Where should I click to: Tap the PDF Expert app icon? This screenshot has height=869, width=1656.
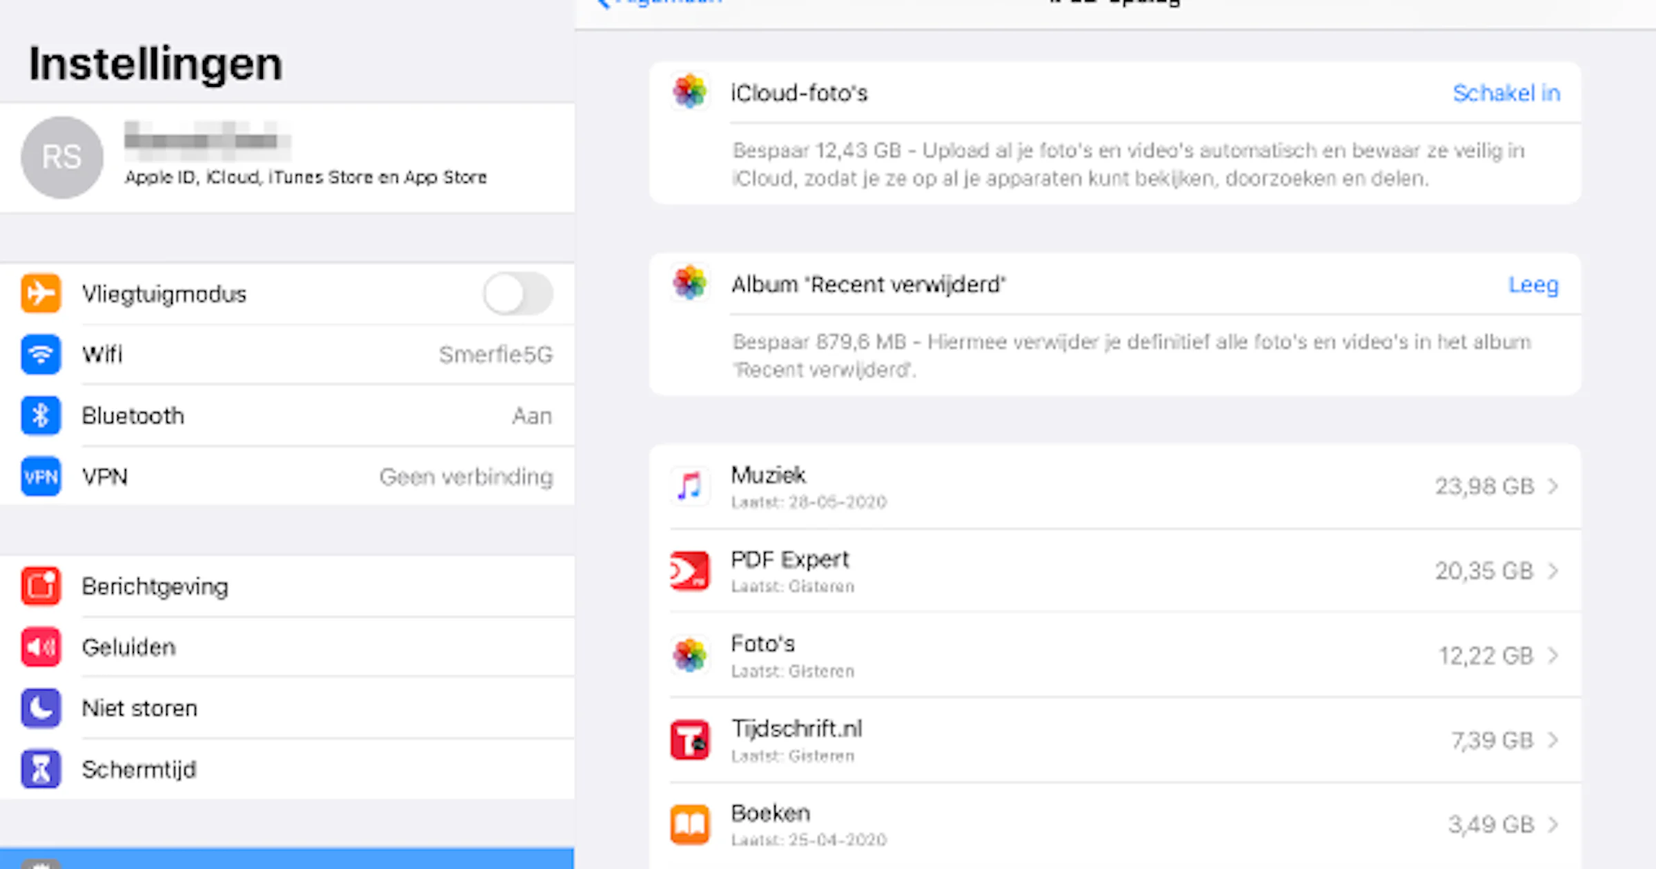(x=689, y=571)
